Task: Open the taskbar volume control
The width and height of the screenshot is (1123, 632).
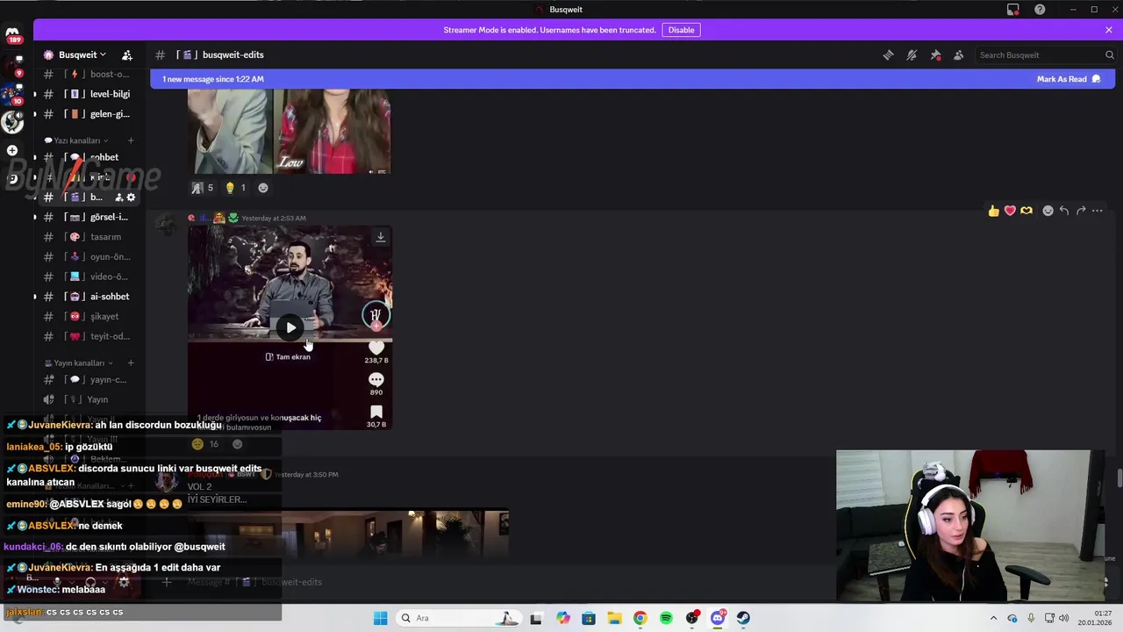Action: [1064, 618]
